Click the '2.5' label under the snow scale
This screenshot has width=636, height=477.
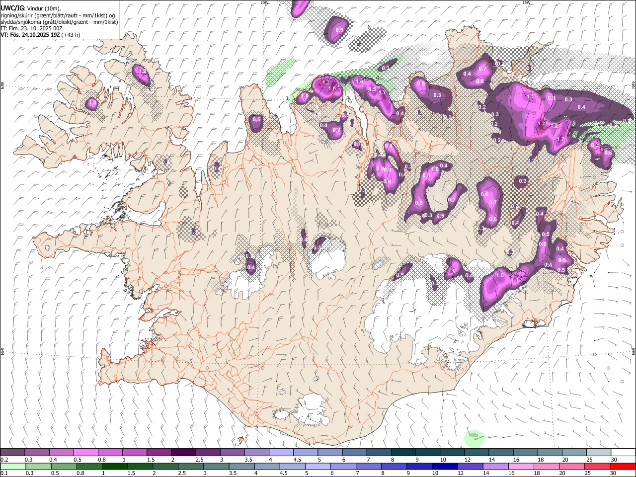pos(199,460)
